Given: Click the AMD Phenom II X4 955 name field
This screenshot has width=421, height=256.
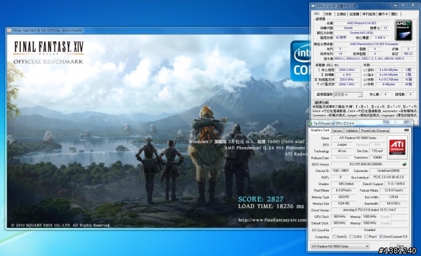Looking at the screenshot, I should pyautogui.click(x=361, y=23).
